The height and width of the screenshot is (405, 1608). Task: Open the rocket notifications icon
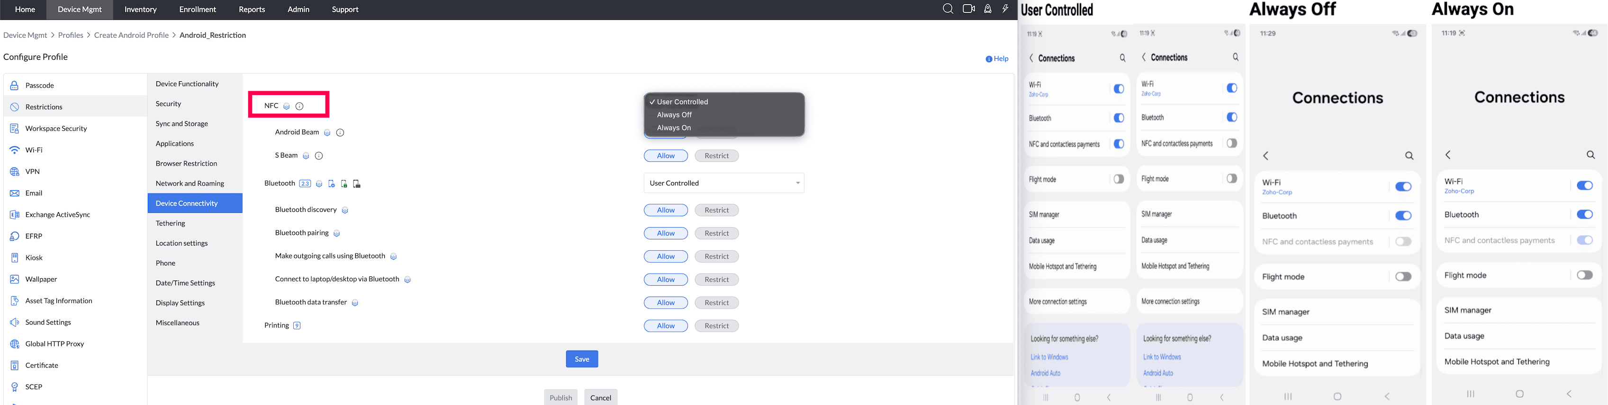pos(987,9)
